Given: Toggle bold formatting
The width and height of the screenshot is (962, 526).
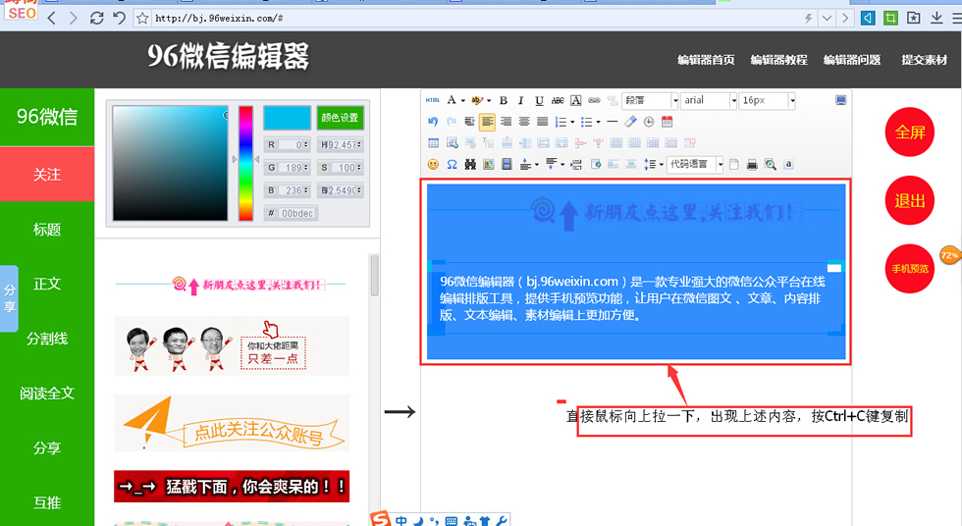Looking at the screenshot, I should 503,100.
